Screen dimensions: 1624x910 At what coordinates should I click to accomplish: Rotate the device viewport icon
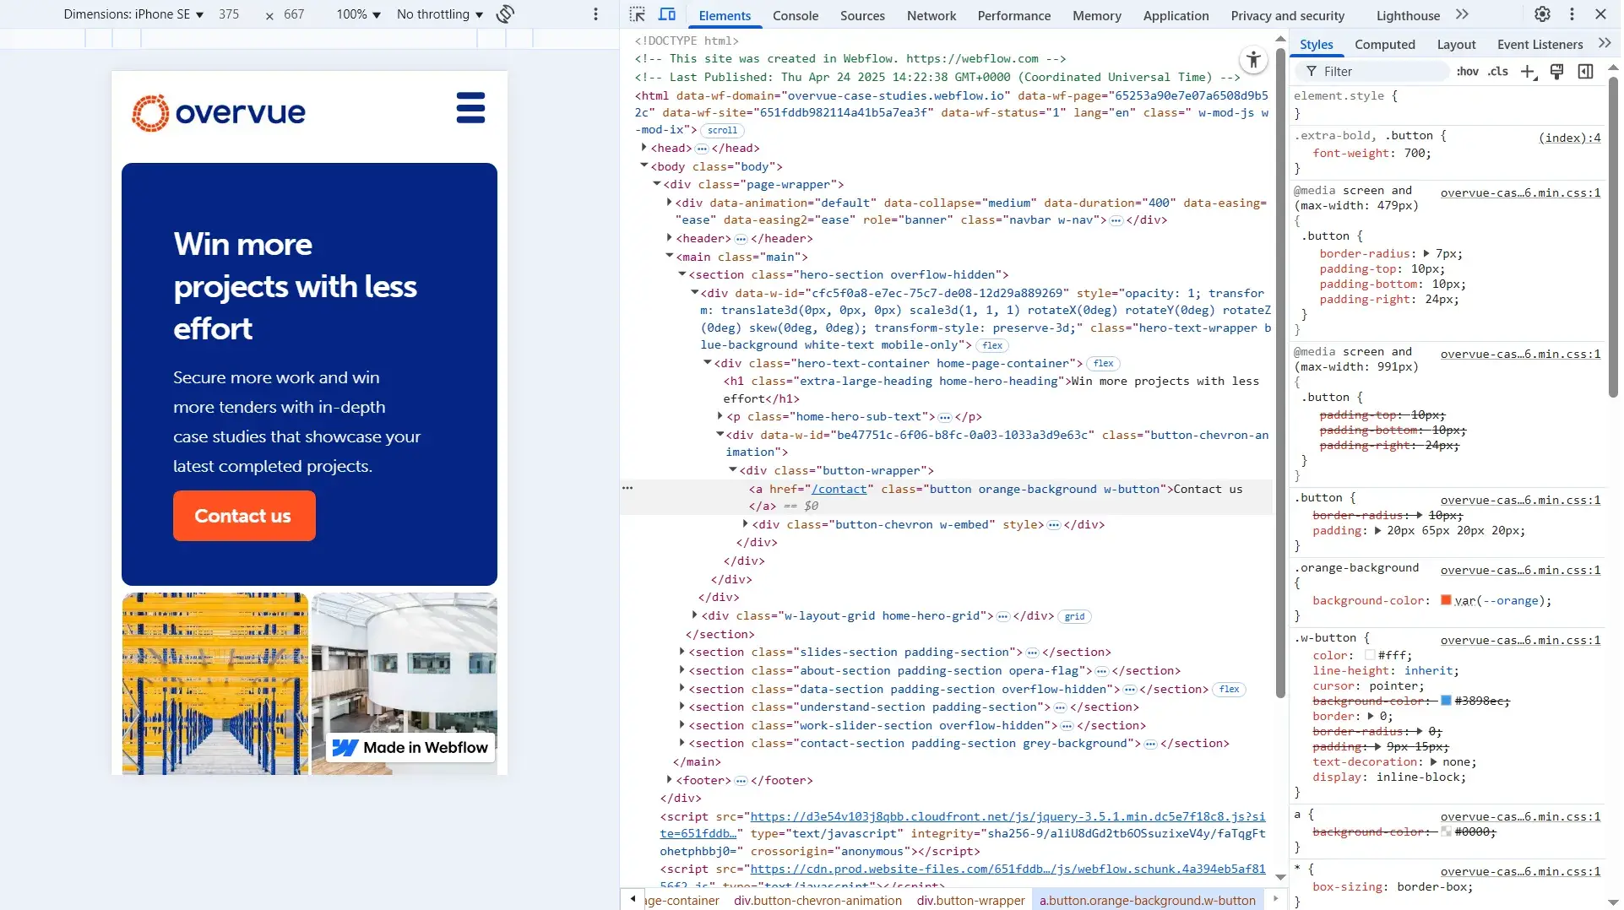coord(505,14)
